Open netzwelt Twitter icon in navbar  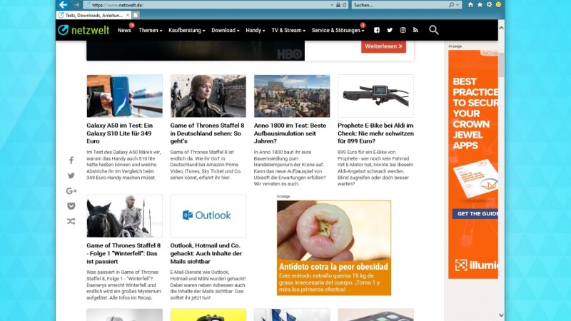pyautogui.click(x=390, y=30)
